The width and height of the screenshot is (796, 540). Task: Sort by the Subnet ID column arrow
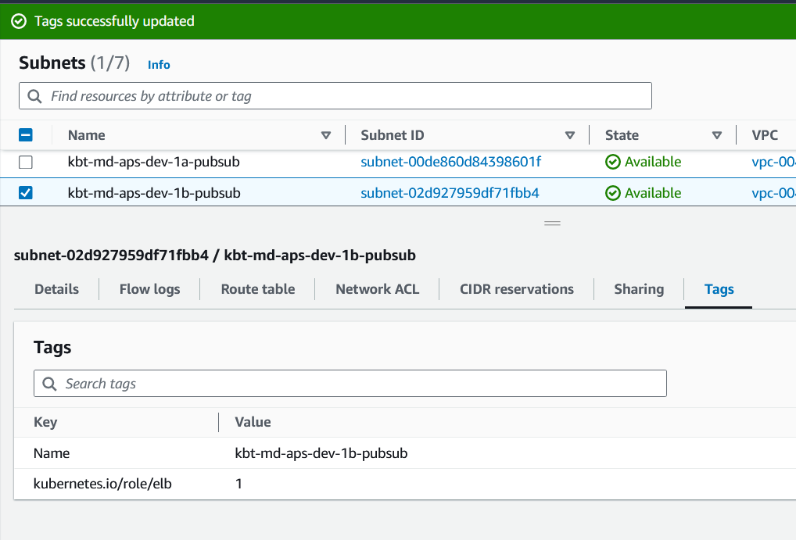[x=569, y=135]
